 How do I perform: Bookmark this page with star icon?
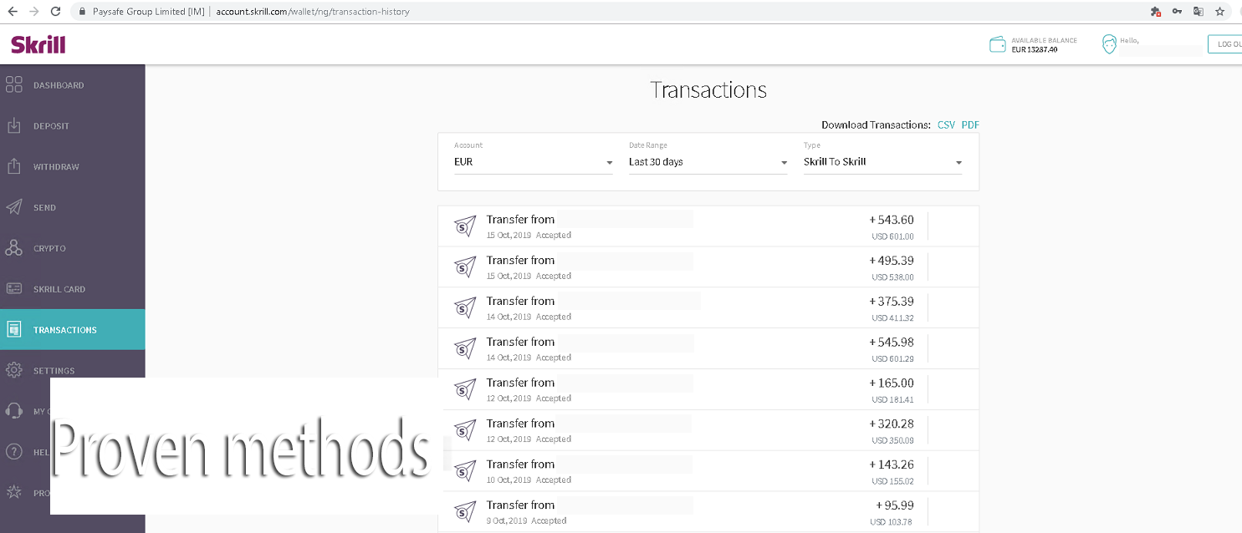[1220, 12]
